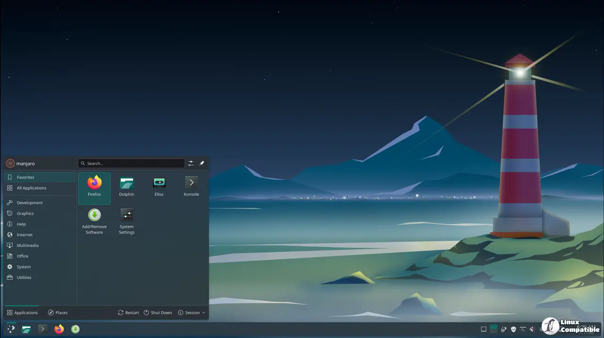
Task: Open the shield updates tray icon
Action: (513, 329)
